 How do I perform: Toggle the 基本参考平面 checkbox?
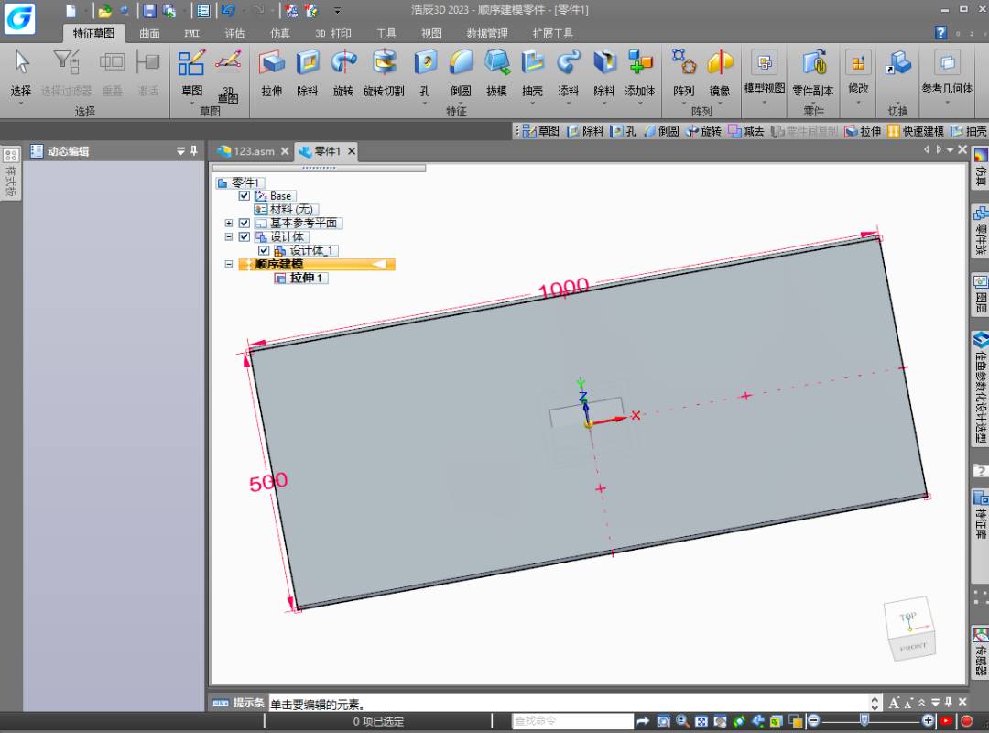tap(244, 224)
